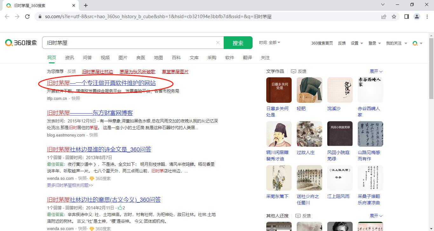Go forward in browser history
This screenshot has width=434, height=231.
click(17, 17)
